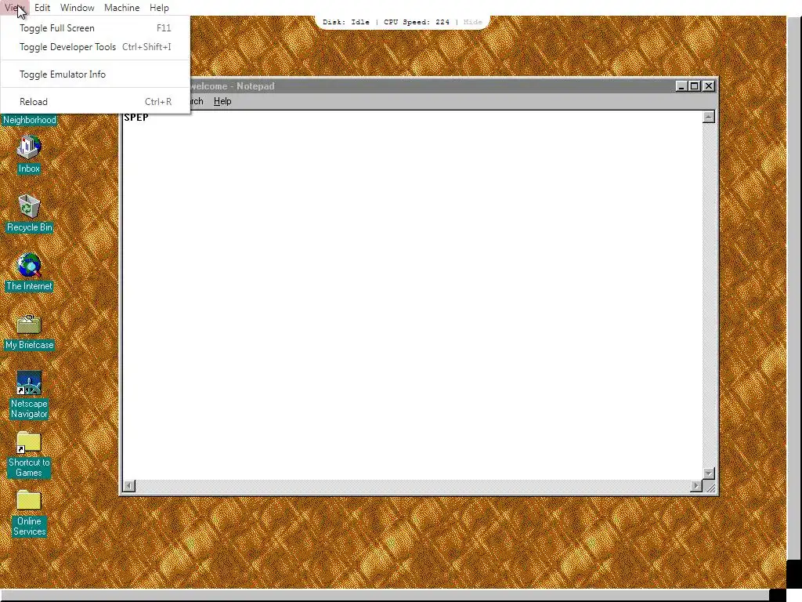Click the CPU Speed status text
This screenshot has height=602, width=802.
417,22
